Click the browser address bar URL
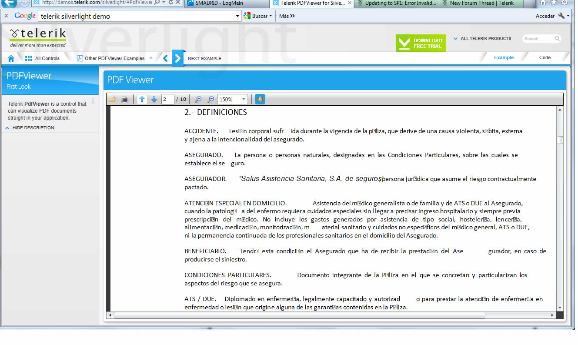This screenshot has width=578, height=345. pos(97,3)
